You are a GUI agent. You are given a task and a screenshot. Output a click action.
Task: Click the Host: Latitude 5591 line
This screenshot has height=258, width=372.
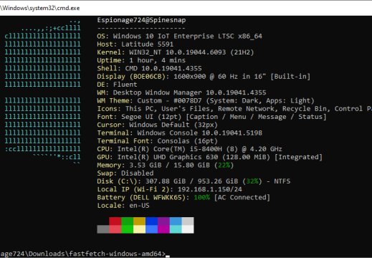(x=135, y=44)
